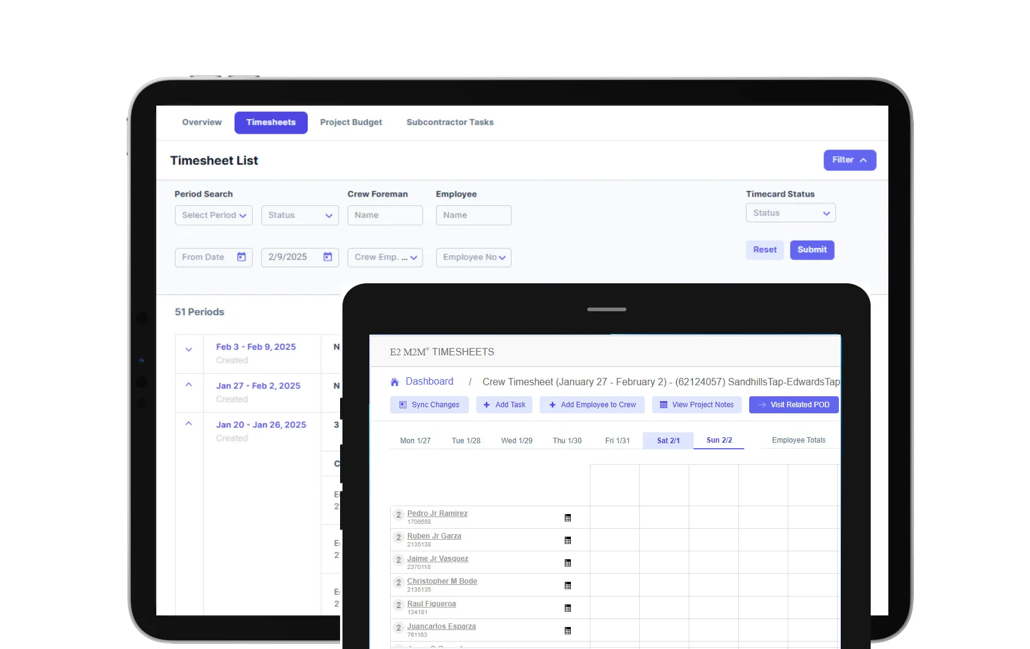Click plus icon on Add Employee to Crew
This screenshot has width=1030, height=649.
coord(552,404)
